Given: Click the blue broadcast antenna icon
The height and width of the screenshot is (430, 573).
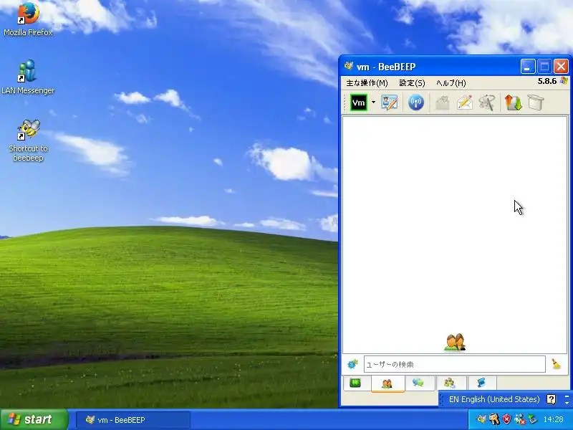Looking at the screenshot, I should click(x=416, y=102).
